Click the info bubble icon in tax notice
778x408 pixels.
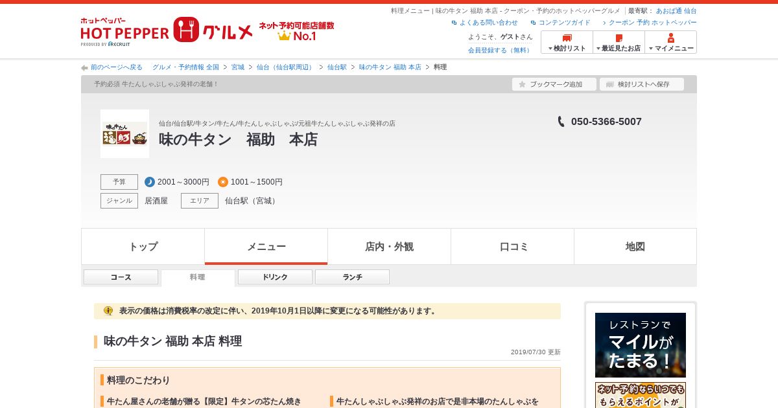[108, 311]
